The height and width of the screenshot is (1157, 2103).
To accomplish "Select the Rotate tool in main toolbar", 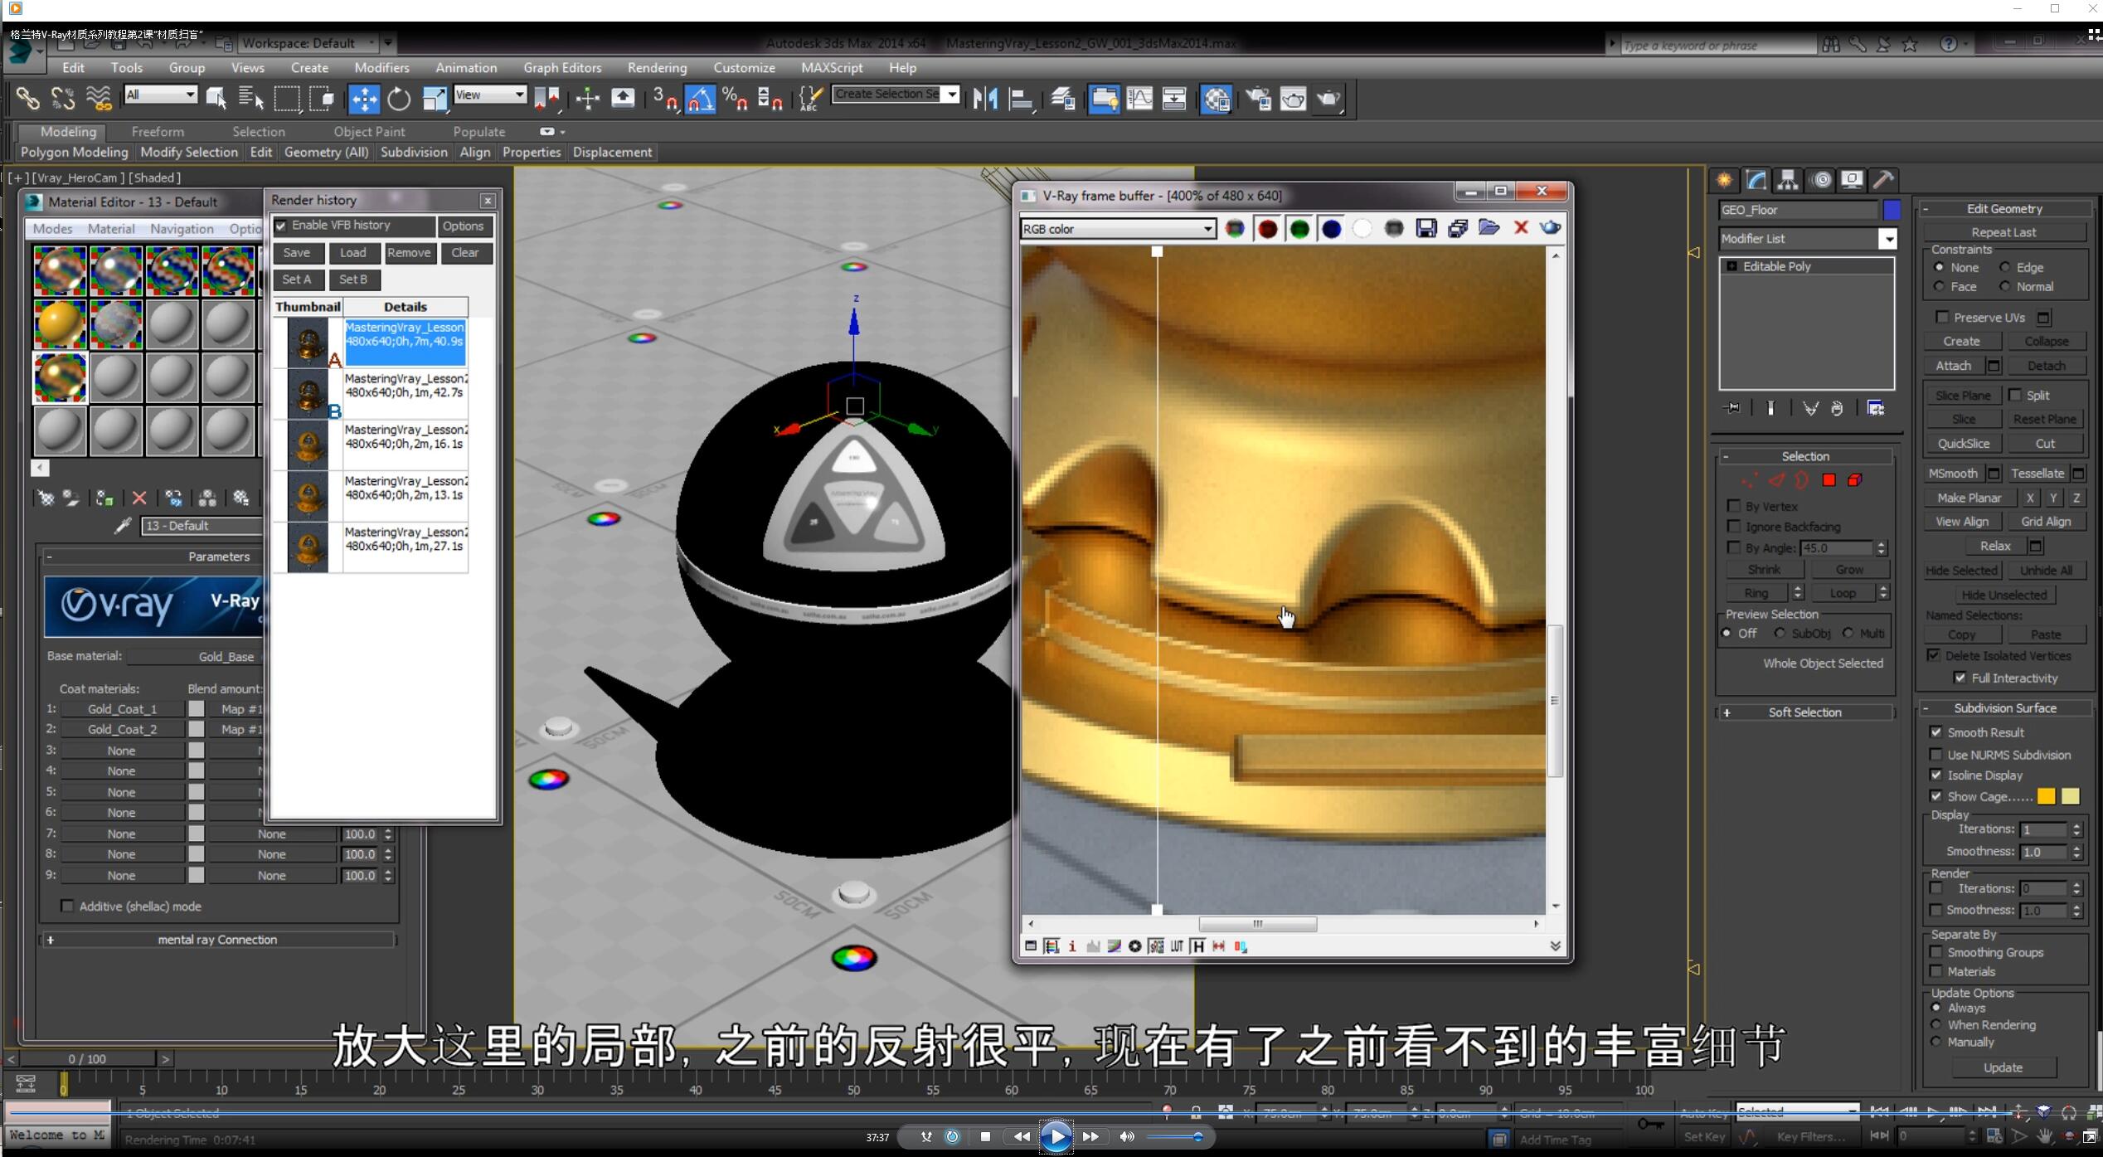I will [399, 99].
